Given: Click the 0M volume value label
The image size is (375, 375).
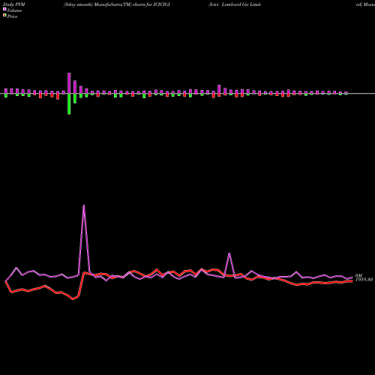Looking at the screenshot, I should 358,276.
